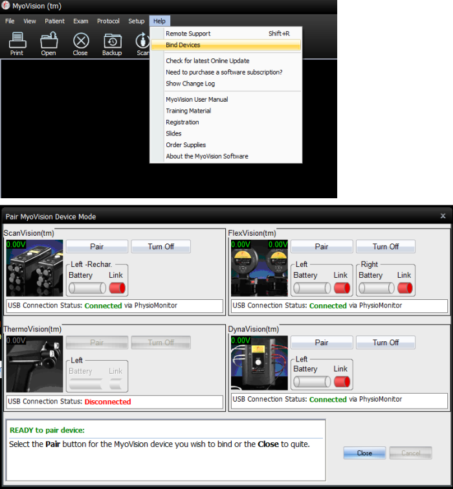Image resolution: width=453 pixels, height=489 pixels.
Task: Click READY to pair device message
Action: (47, 430)
